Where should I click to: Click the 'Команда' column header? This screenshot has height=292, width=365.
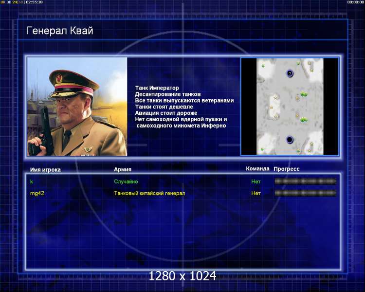click(x=257, y=169)
